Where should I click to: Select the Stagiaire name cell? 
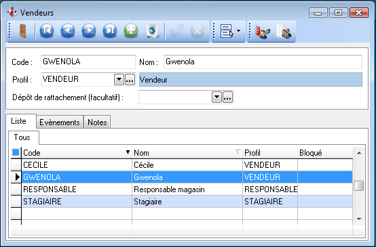[x=187, y=202]
